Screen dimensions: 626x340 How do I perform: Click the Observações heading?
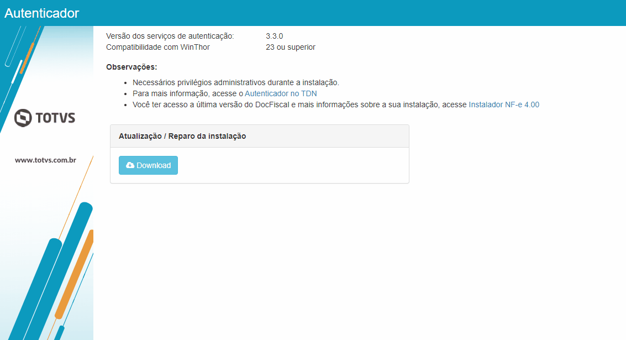[131, 67]
